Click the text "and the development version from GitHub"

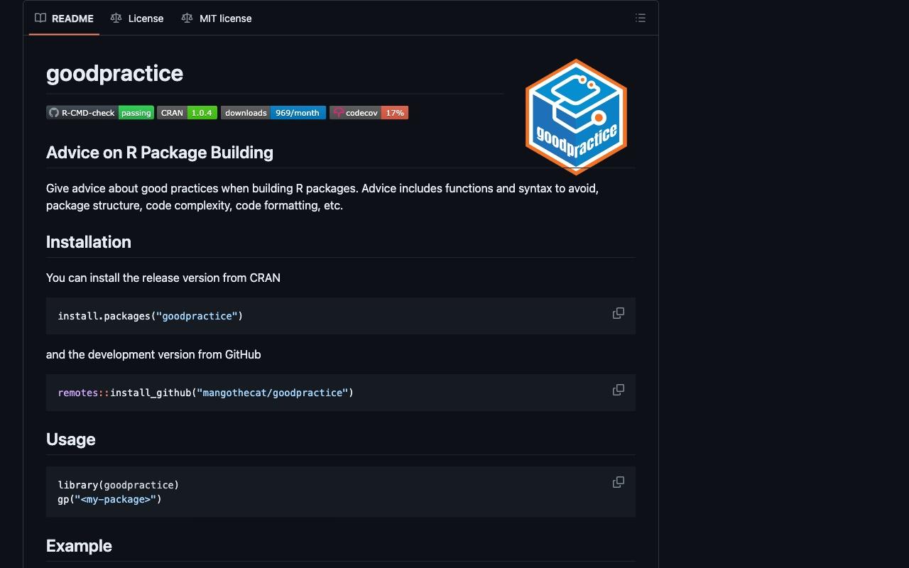click(153, 354)
